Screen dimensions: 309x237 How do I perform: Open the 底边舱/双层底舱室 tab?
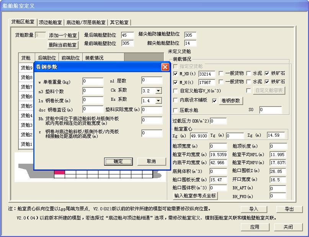[x=86, y=23]
